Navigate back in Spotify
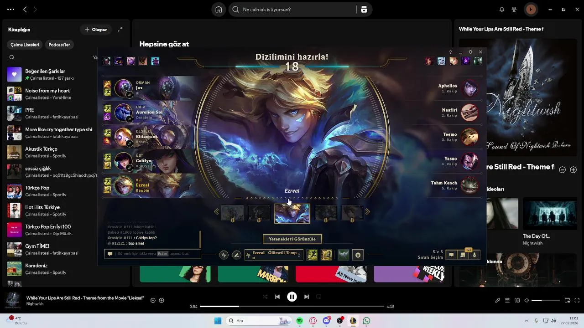Viewport: 584px width, 328px height. click(x=25, y=10)
